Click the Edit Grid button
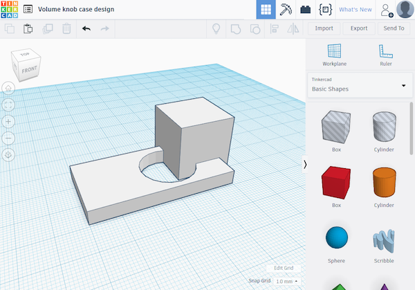The height and width of the screenshot is (290, 415). [284, 268]
